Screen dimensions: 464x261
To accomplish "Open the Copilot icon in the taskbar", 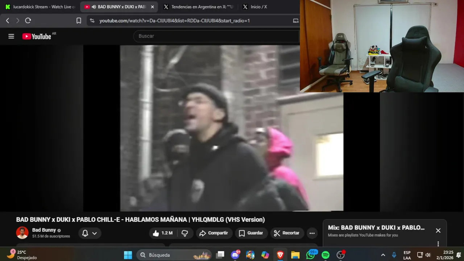I will point(265,255).
